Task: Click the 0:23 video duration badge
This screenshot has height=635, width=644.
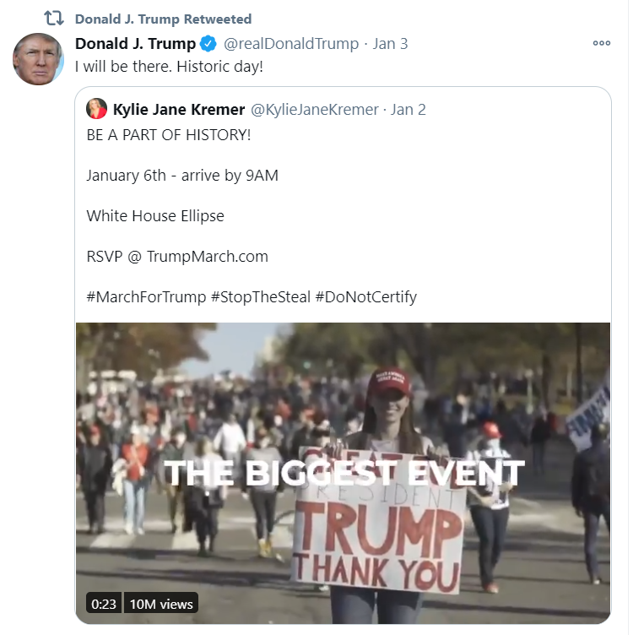Action: point(104,604)
